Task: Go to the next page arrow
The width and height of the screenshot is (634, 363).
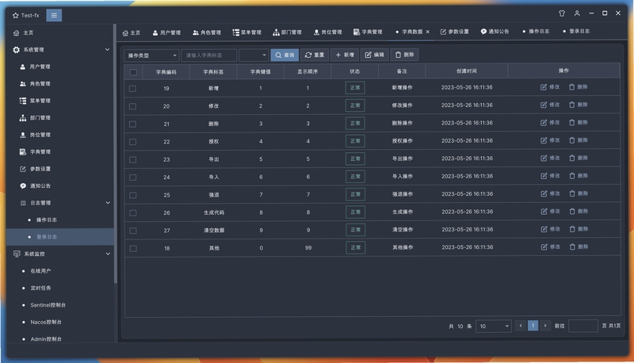Action: 545,326
